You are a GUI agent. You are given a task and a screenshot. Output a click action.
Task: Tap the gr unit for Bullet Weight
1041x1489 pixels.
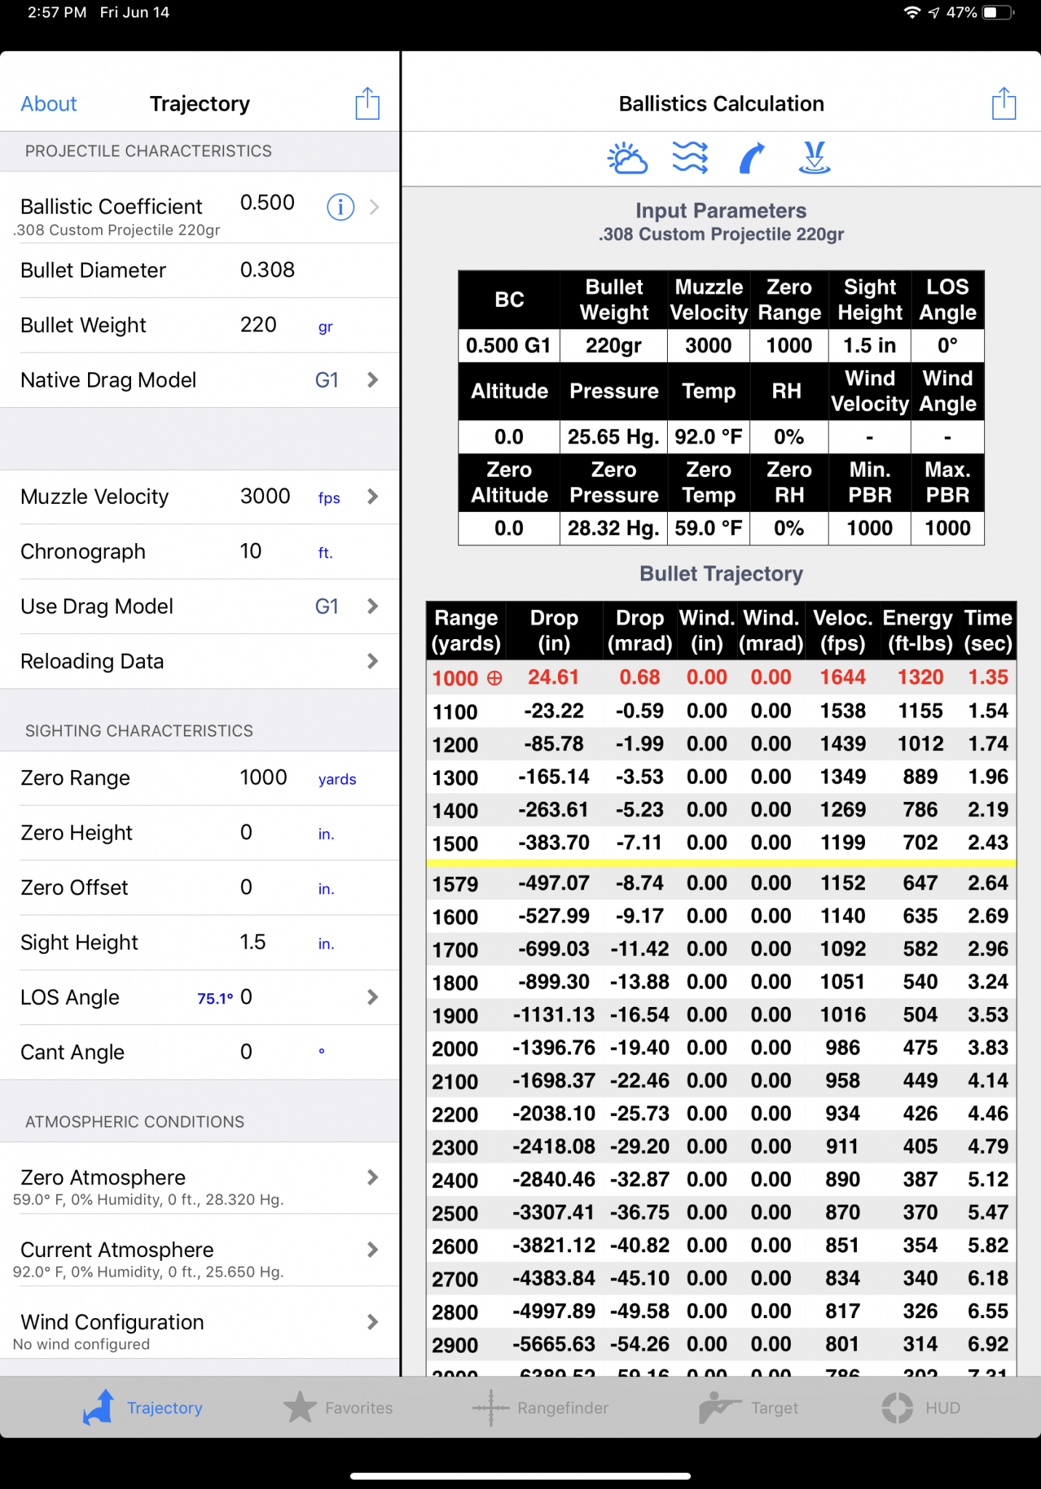tap(325, 327)
